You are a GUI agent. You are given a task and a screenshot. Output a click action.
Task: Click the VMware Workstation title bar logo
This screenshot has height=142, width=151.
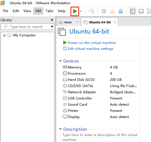pyautogui.click(x=3, y=3)
